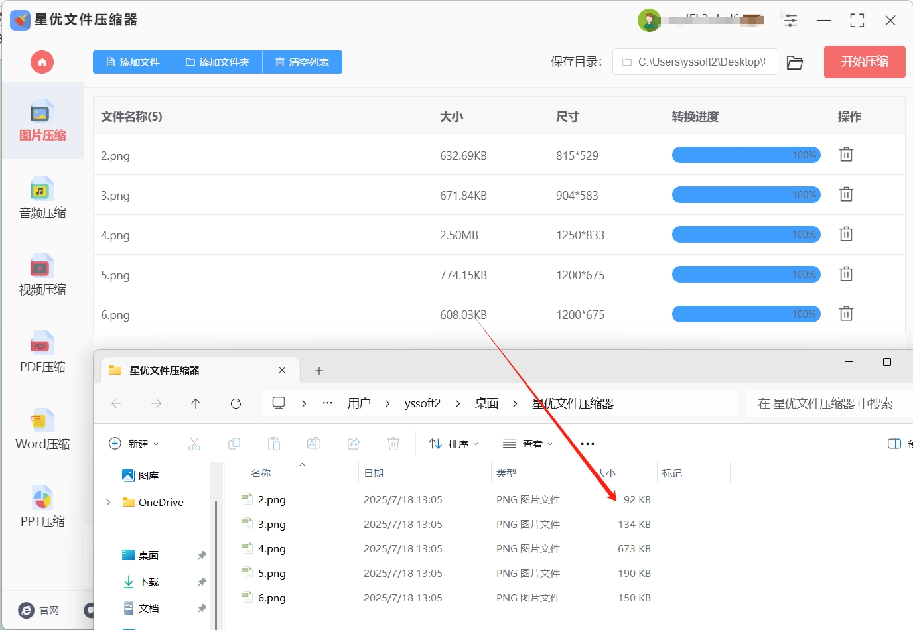
Task: Add a new Explorer tab
Action: click(319, 371)
